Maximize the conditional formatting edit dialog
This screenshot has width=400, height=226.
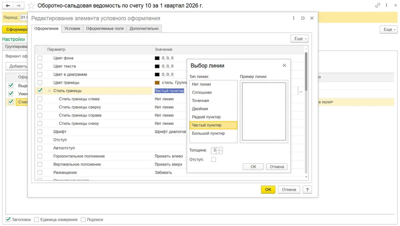point(303,18)
